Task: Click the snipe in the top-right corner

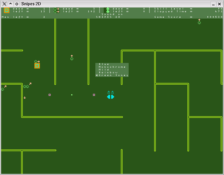Action: coord(199,21)
